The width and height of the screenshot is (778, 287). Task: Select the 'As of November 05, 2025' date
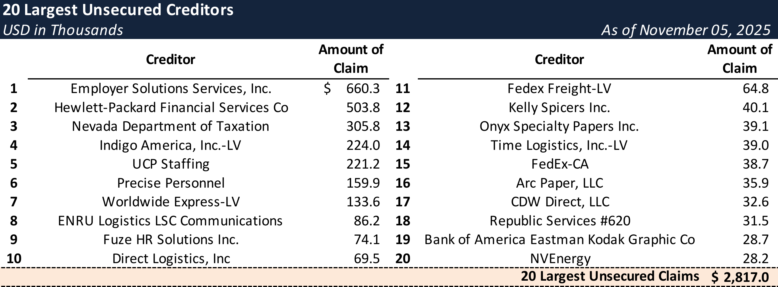[x=686, y=30]
